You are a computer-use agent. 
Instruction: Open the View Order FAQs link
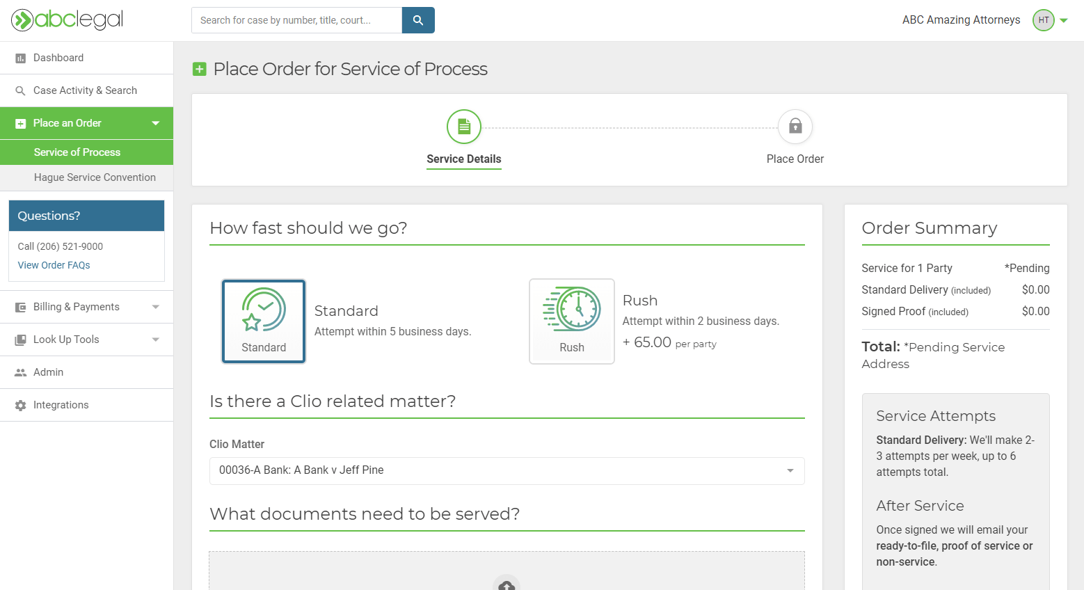click(x=54, y=265)
